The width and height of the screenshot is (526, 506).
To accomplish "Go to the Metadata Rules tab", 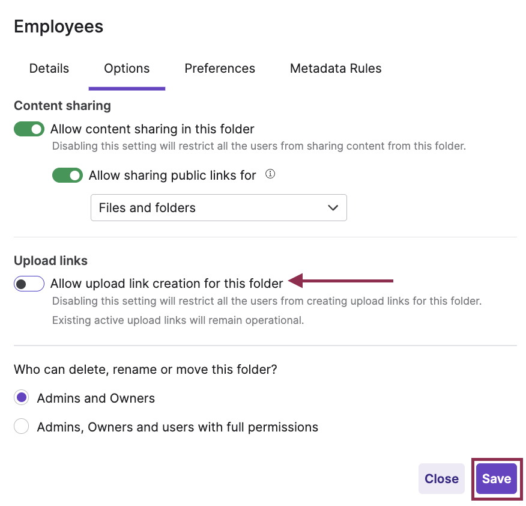I will [x=336, y=69].
